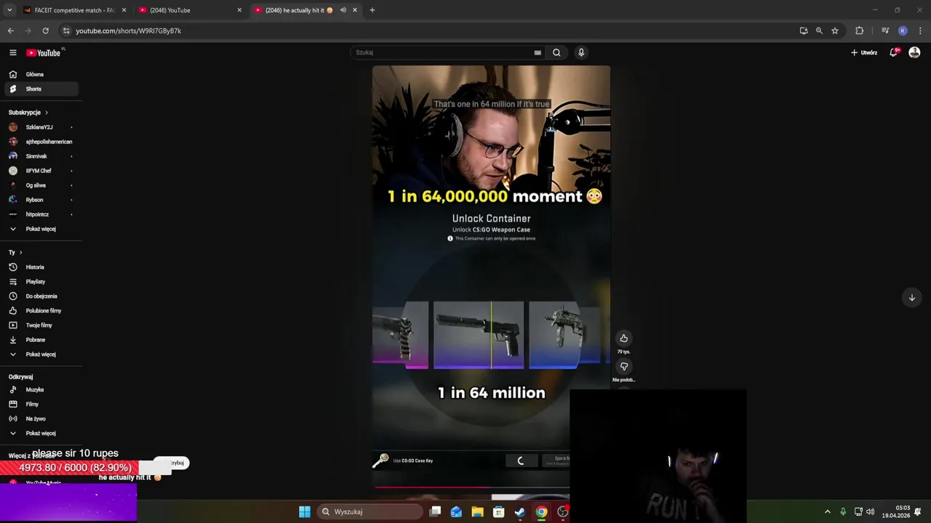Like the short with thumbs up

click(623, 338)
